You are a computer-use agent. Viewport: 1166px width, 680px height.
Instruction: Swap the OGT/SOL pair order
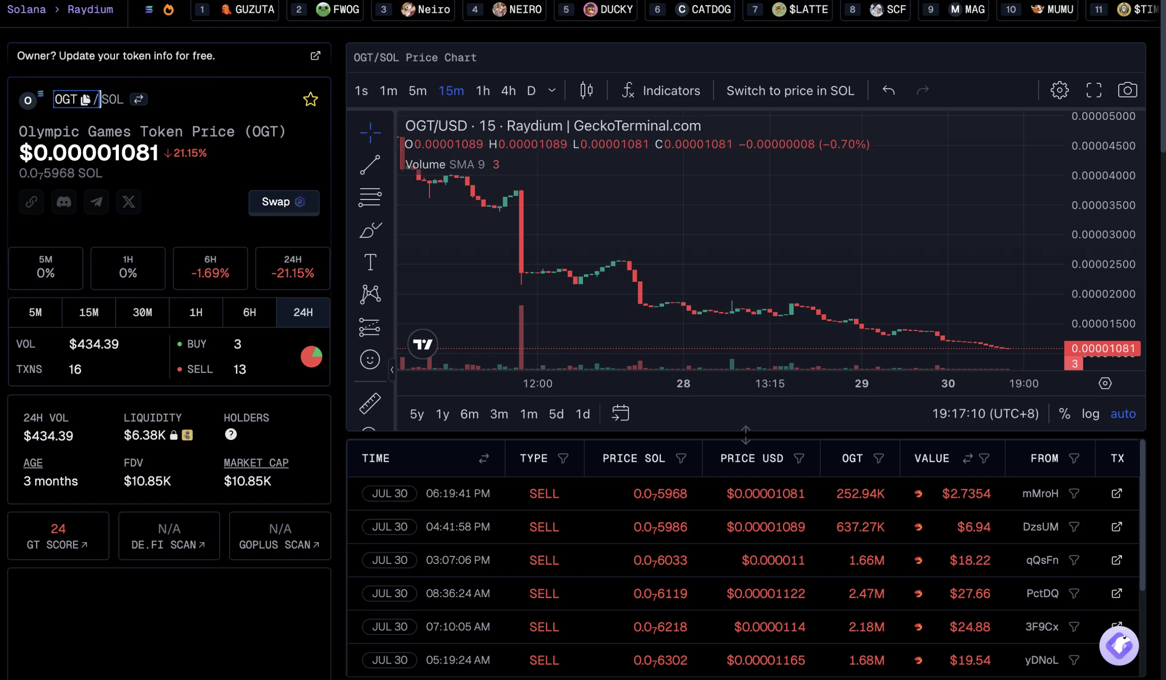tap(138, 99)
